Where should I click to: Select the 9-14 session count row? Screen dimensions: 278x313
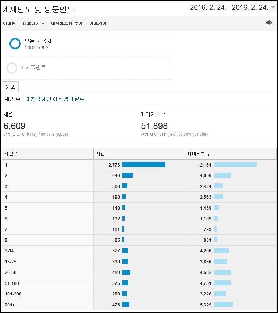coord(10,251)
